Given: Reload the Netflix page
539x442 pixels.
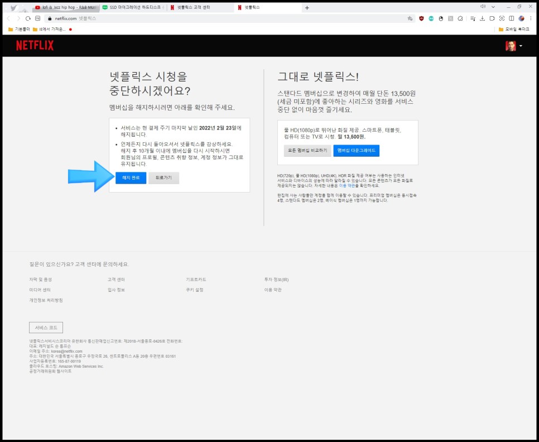Looking at the screenshot, I should [x=28, y=18].
